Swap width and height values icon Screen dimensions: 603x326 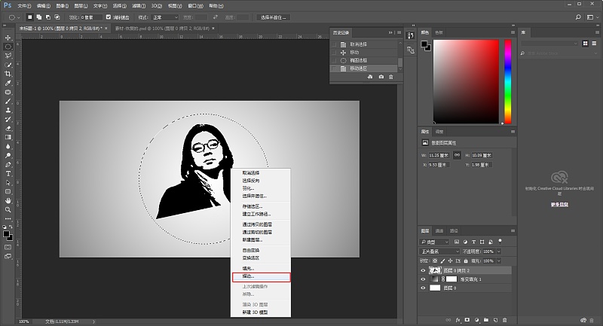pyautogui.click(x=216, y=17)
